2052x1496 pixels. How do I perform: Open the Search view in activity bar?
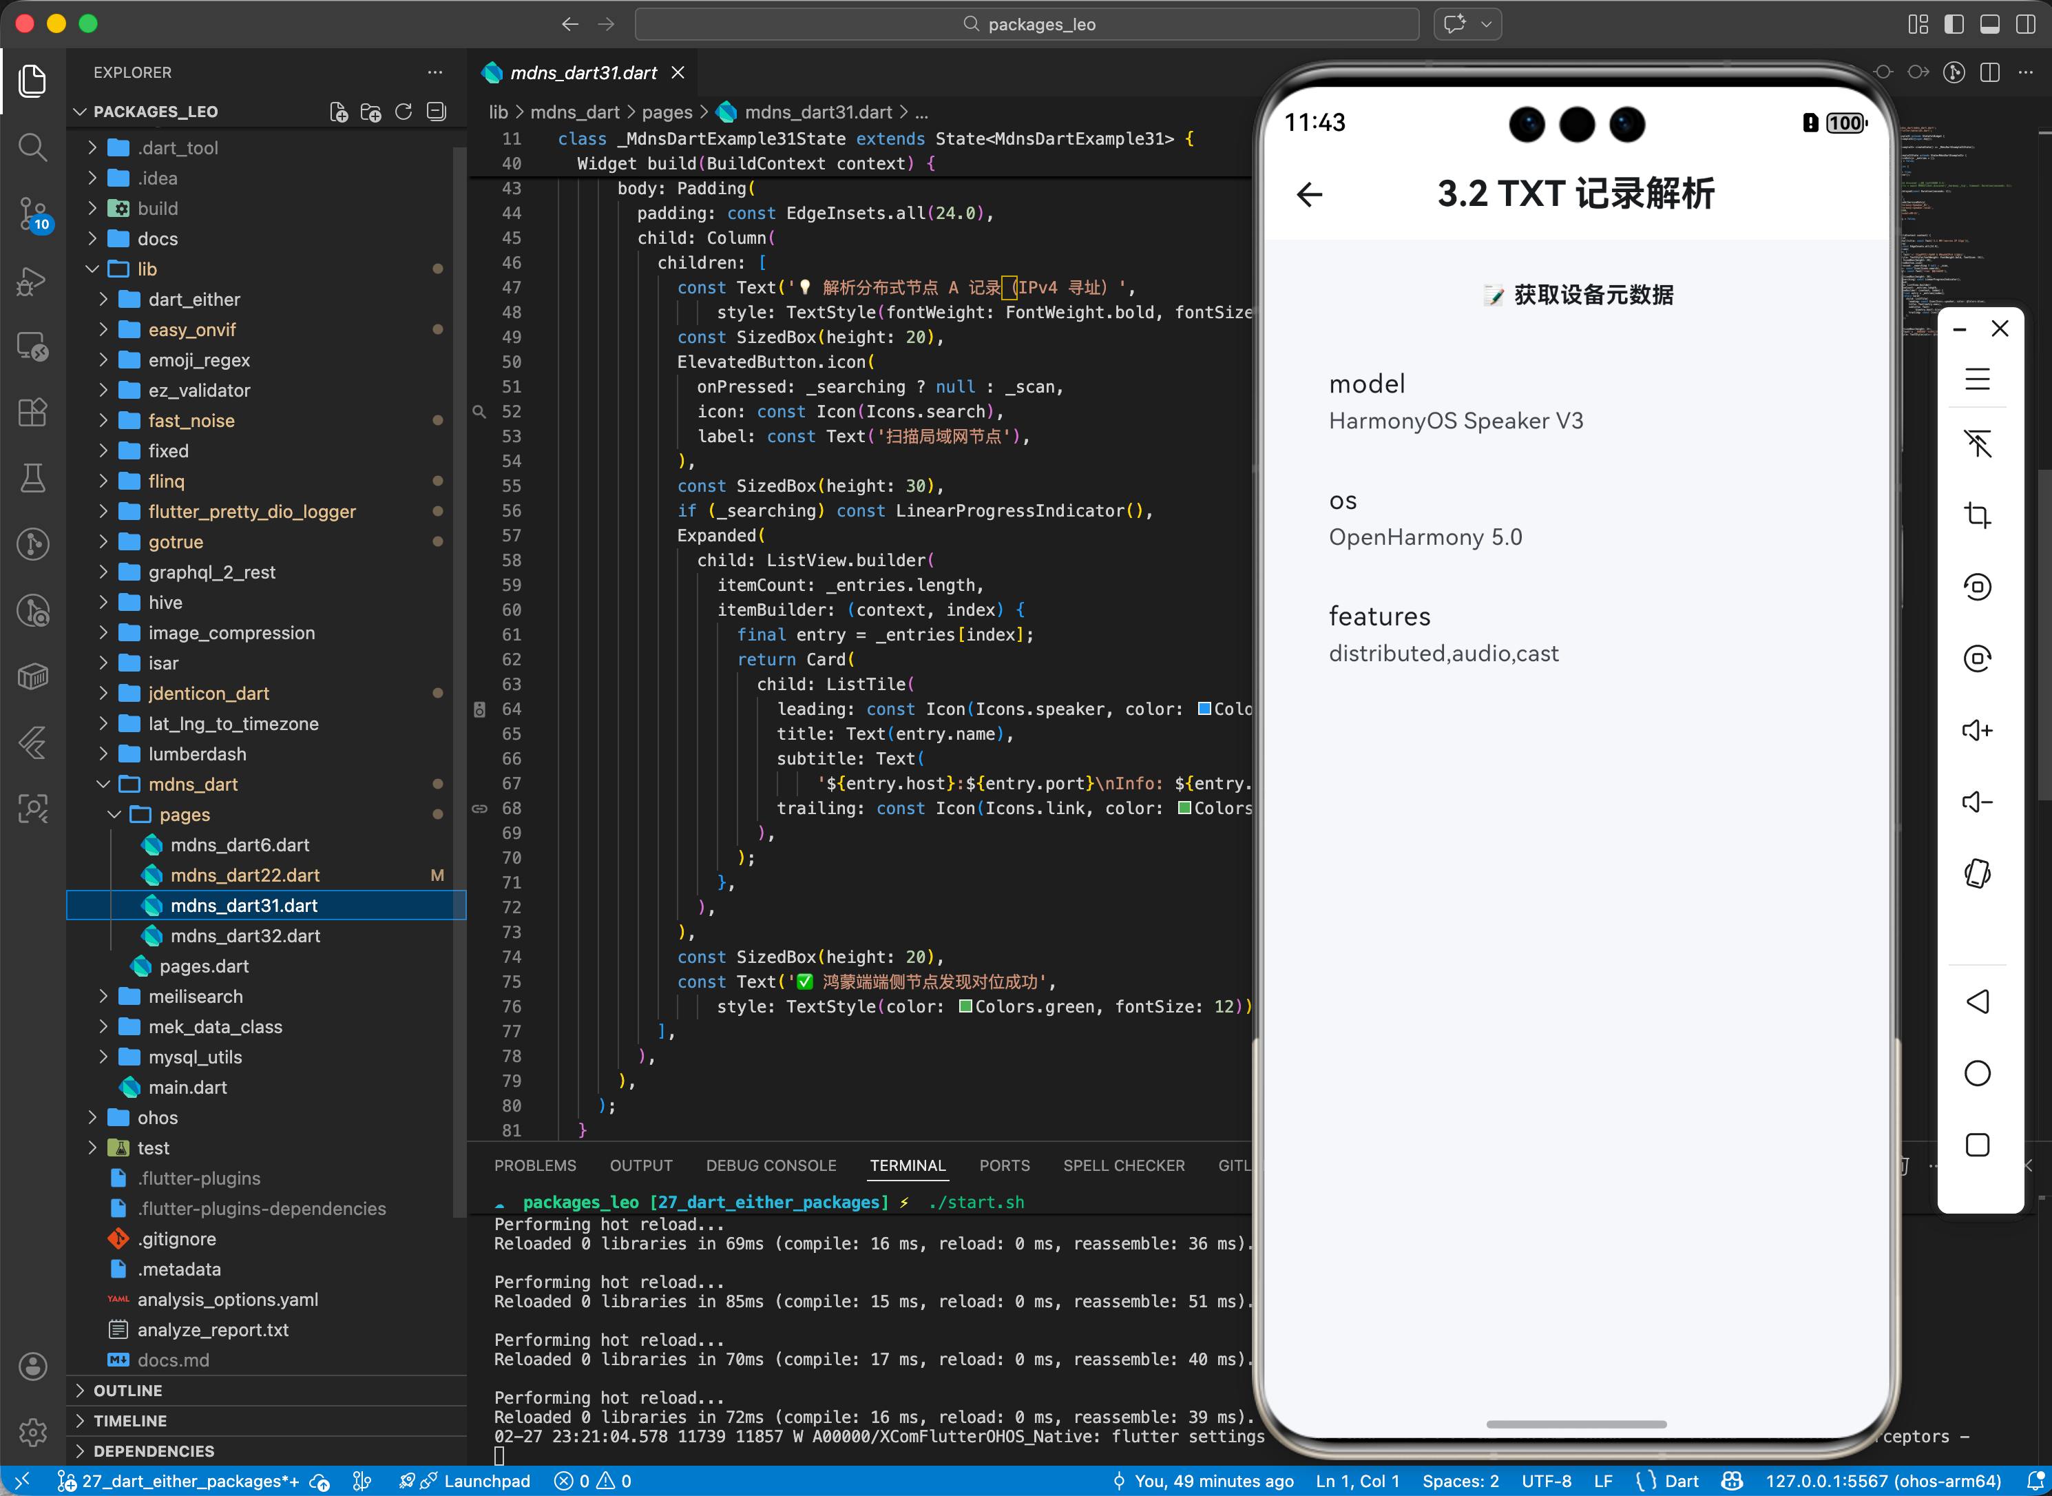click(x=32, y=147)
